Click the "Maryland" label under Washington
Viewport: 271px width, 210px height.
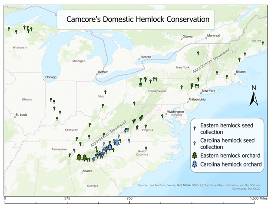click(177, 115)
